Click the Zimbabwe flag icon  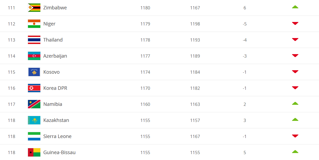tap(34, 8)
